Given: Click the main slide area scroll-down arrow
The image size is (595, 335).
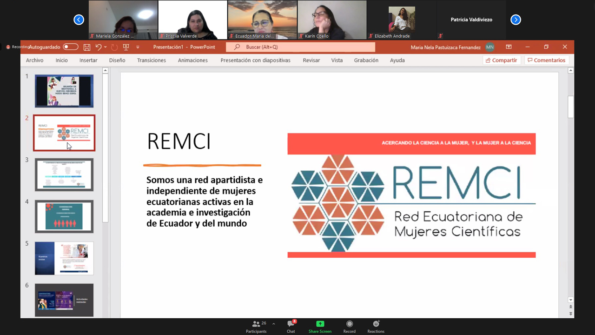Looking at the screenshot, I should [571, 300].
